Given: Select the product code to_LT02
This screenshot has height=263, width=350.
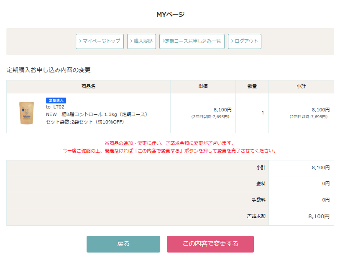Looking at the screenshot, I should click(55, 107).
